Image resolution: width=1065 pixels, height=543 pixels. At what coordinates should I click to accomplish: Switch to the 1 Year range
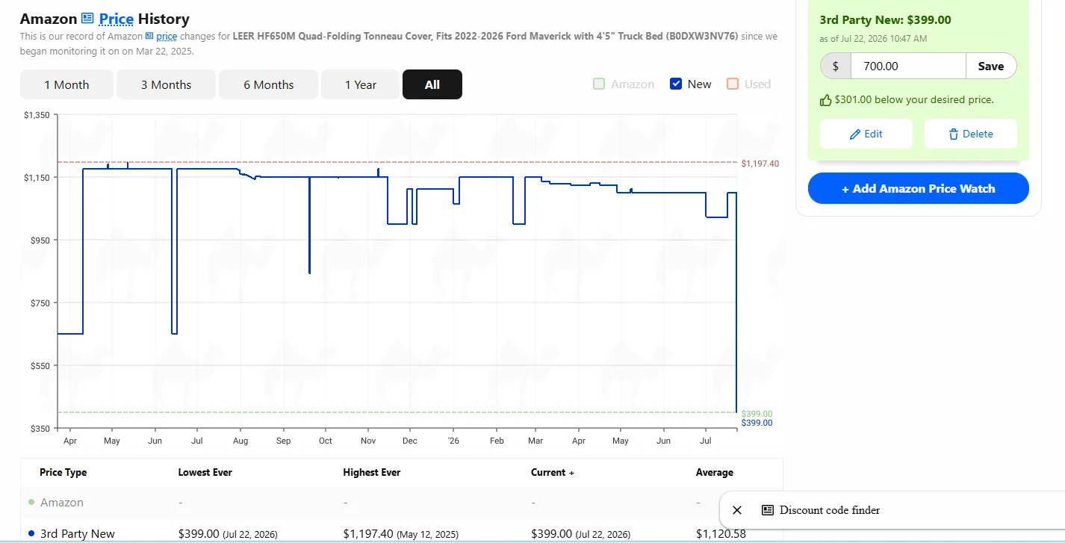[x=360, y=84]
